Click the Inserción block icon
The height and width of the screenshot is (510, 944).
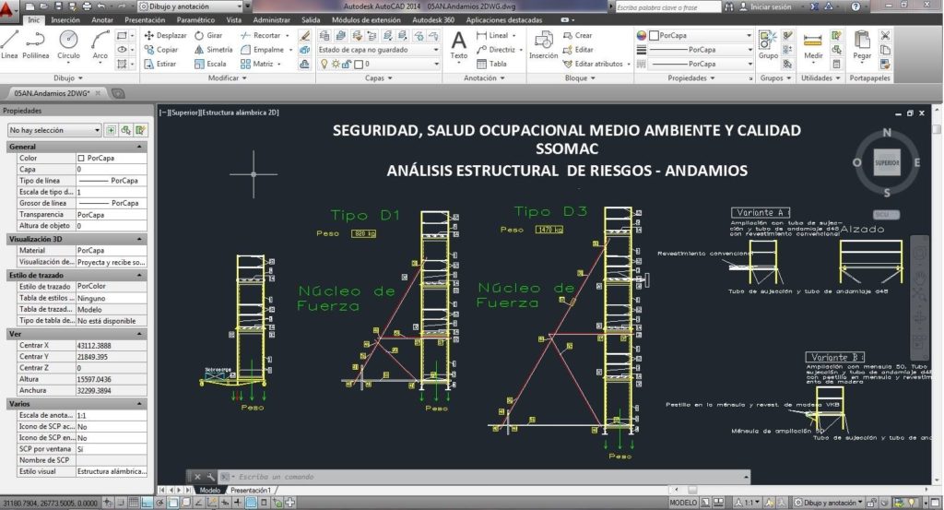tap(543, 43)
